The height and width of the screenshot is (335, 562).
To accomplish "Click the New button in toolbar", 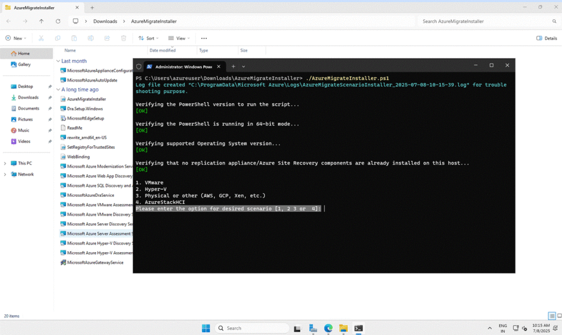I will coord(15,38).
